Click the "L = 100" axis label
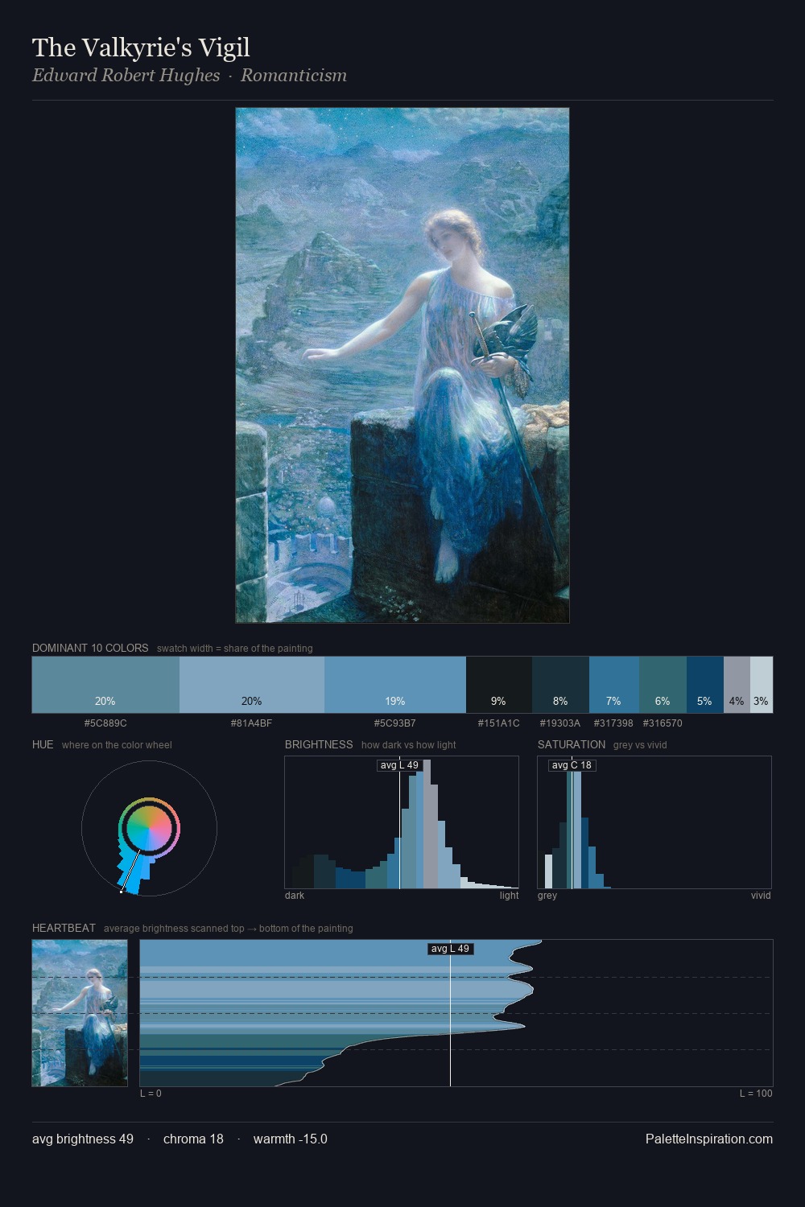The width and height of the screenshot is (805, 1207). click(x=756, y=1094)
